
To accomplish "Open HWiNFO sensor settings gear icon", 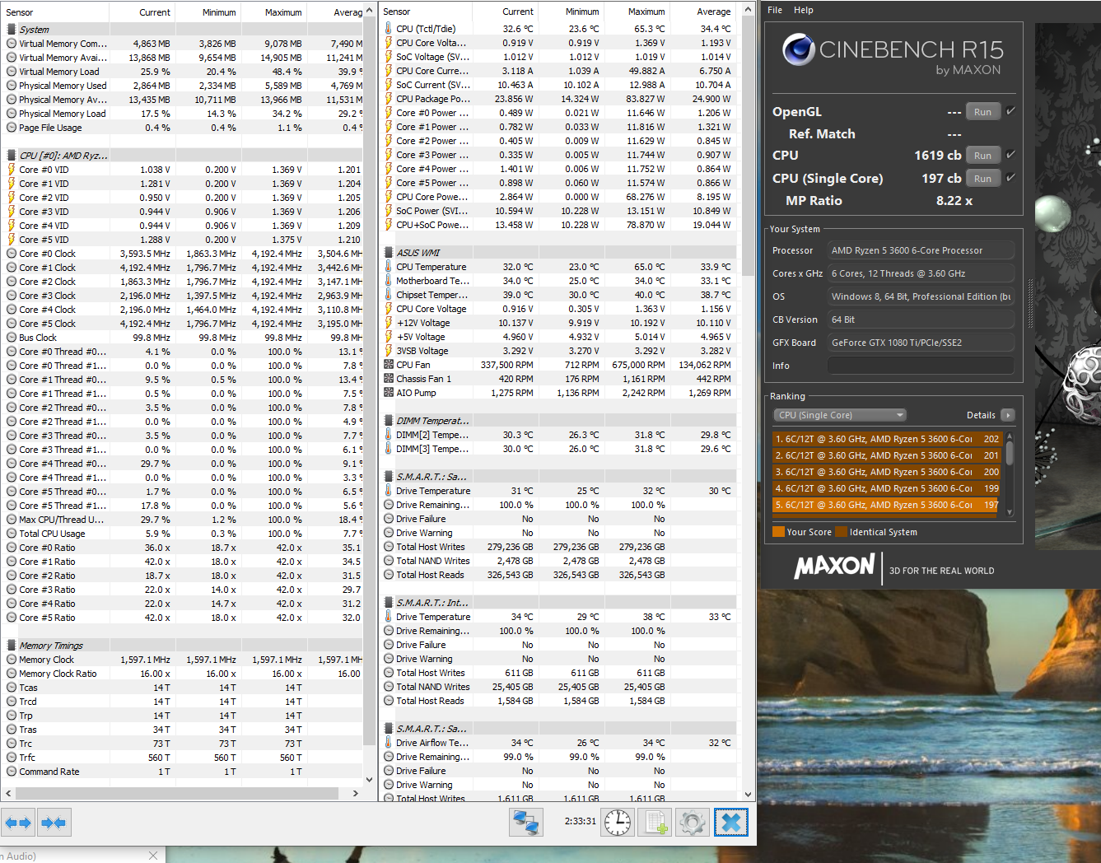I will click(693, 822).
